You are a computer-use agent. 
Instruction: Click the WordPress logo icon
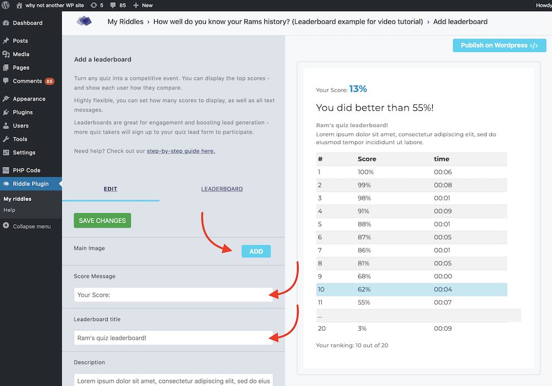pyautogui.click(x=6, y=5)
